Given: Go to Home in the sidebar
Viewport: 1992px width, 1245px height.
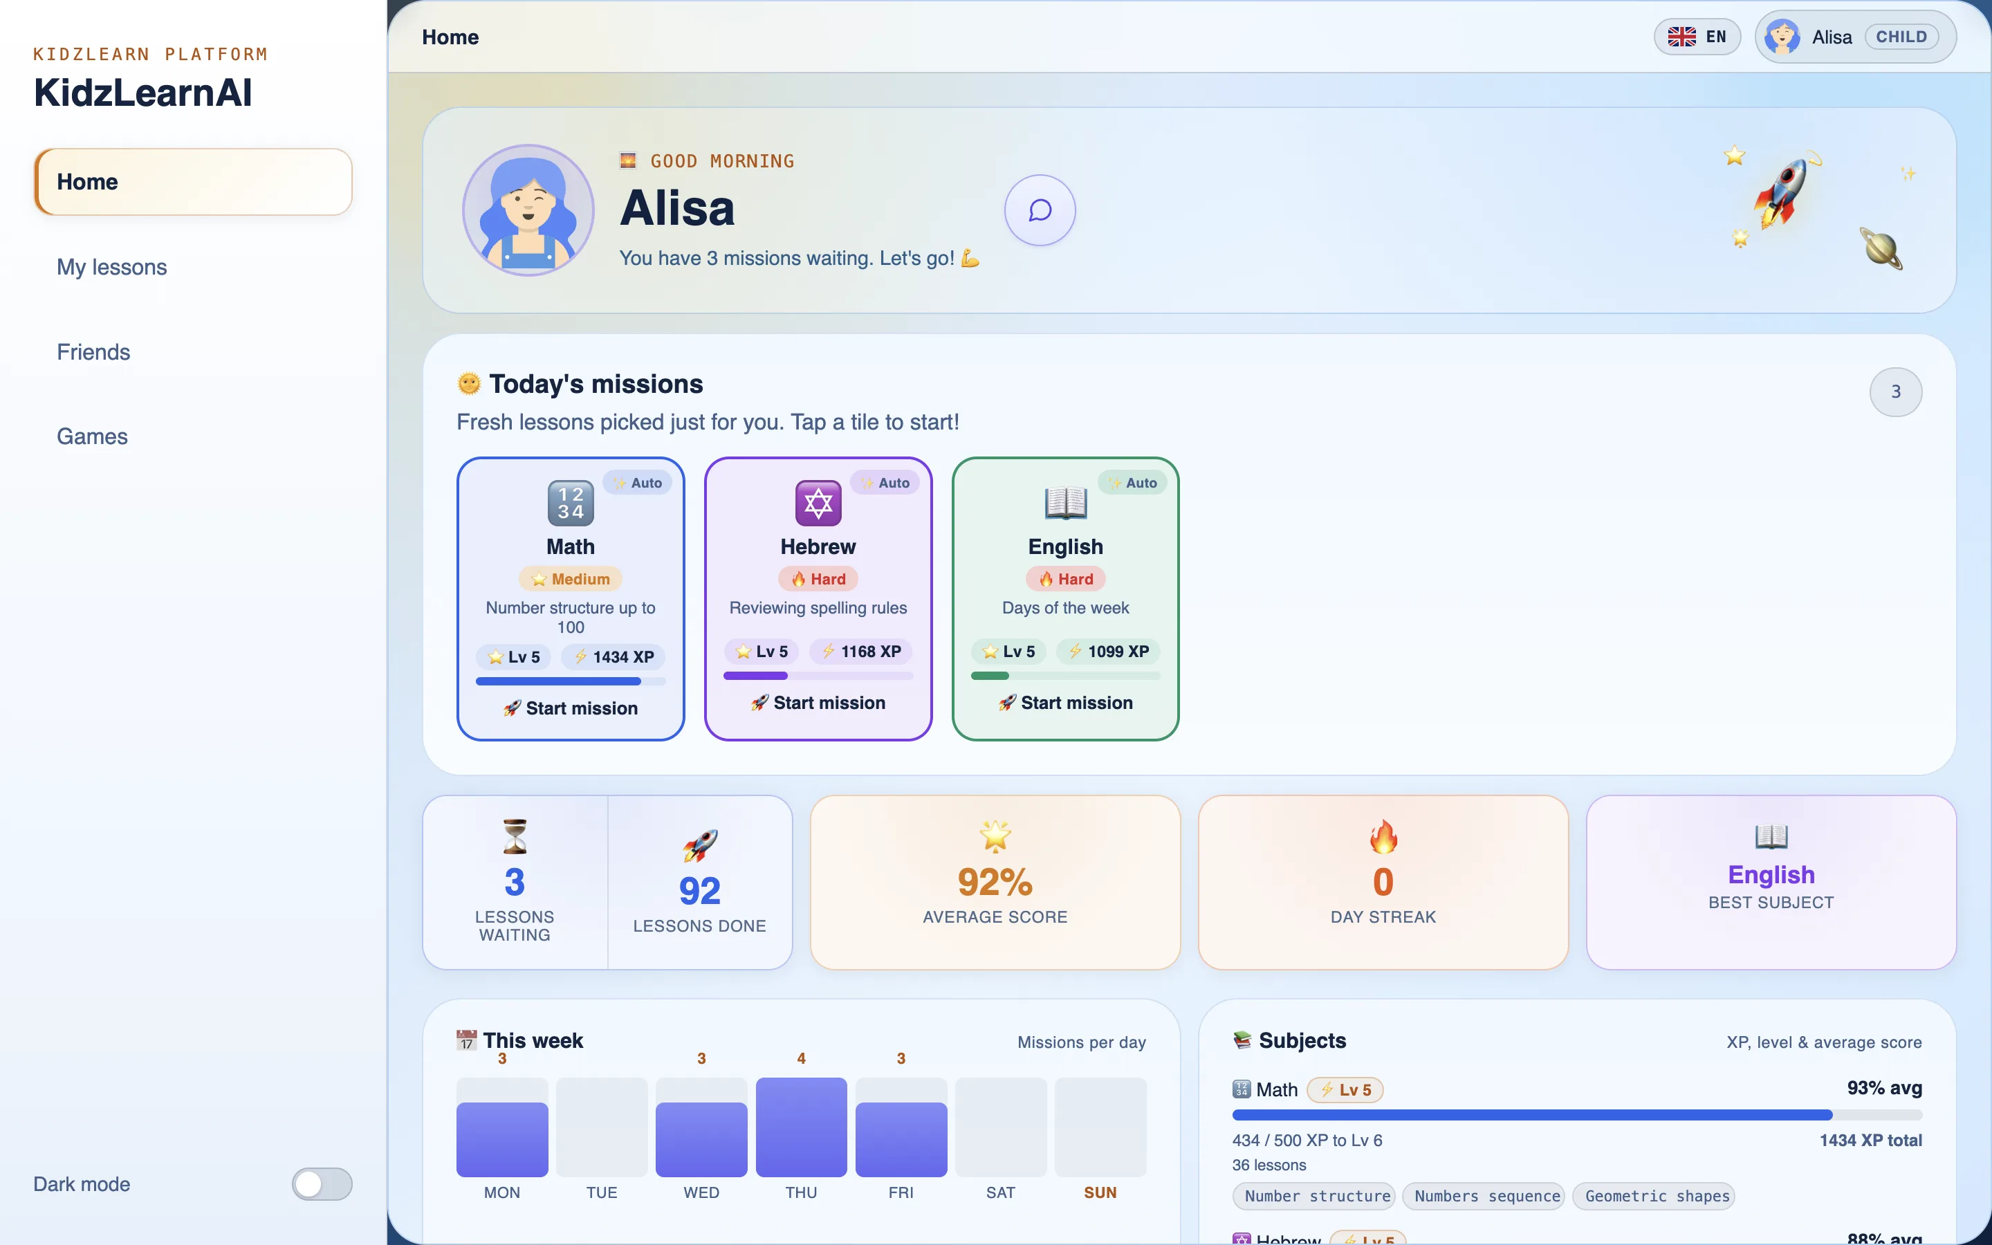Looking at the screenshot, I should click(194, 182).
